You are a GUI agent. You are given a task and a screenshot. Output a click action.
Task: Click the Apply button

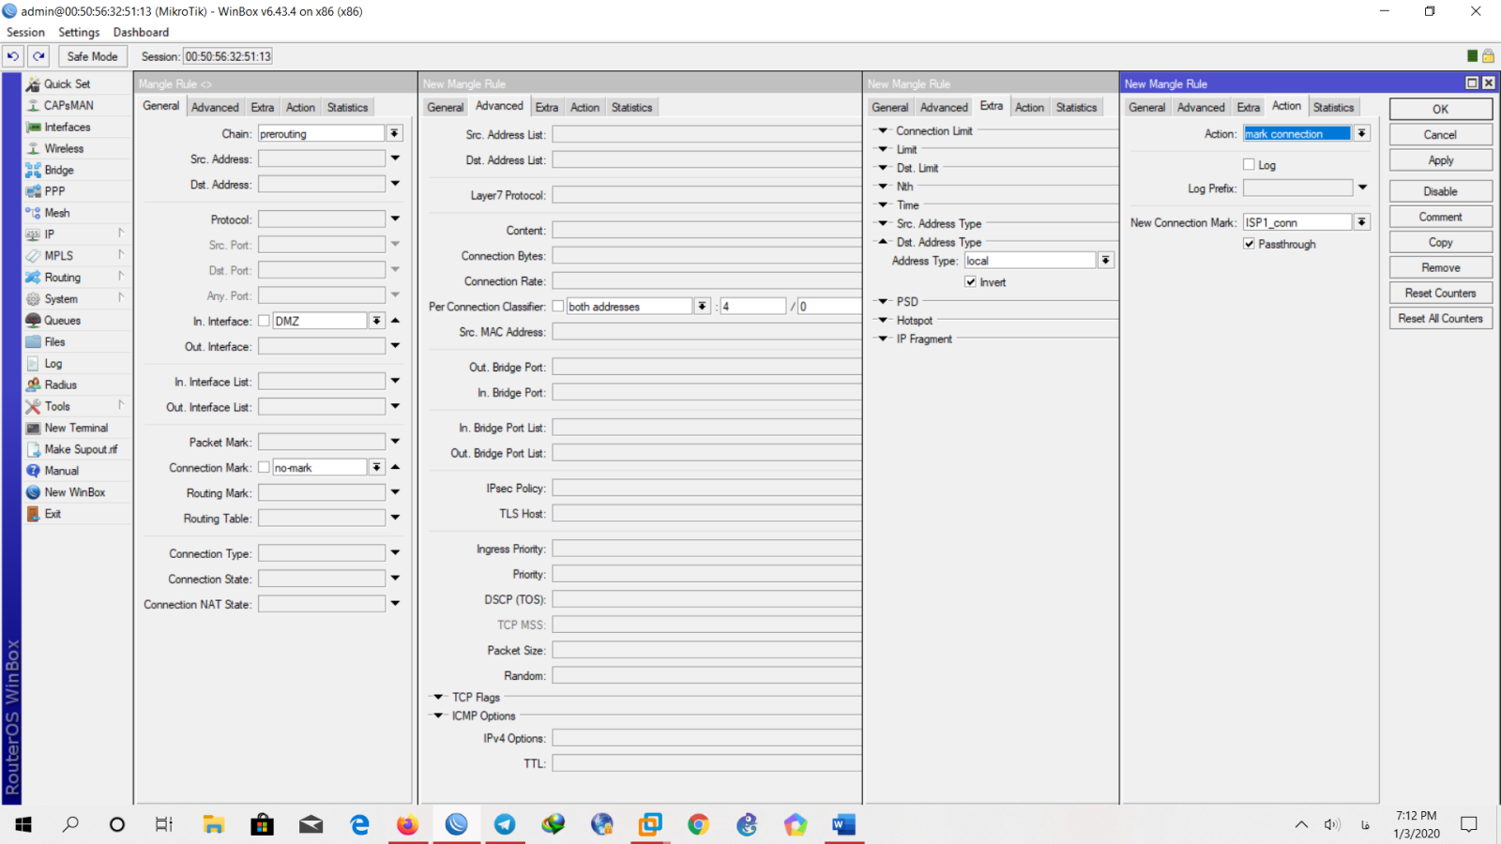(1440, 160)
